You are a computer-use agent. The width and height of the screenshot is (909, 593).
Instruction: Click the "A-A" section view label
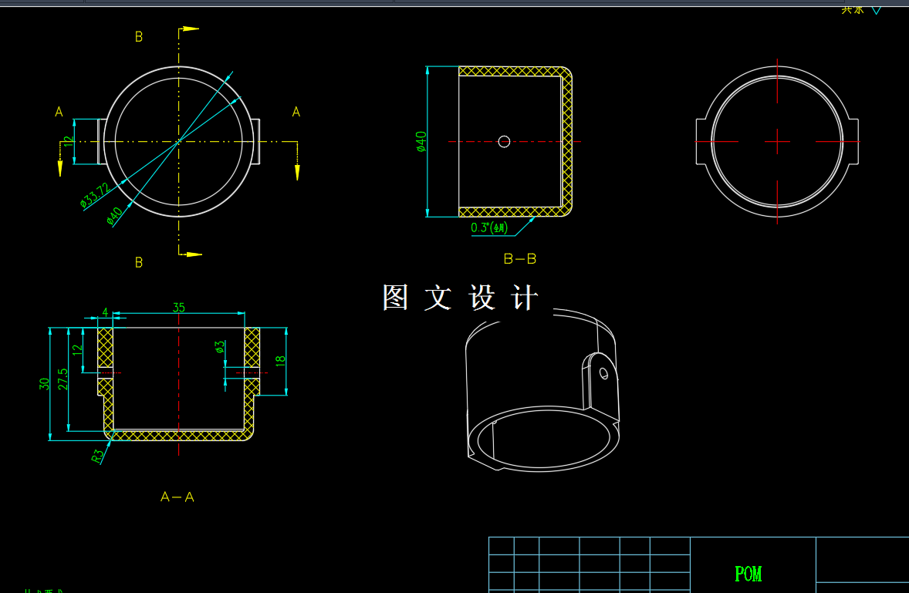coord(177,497)
